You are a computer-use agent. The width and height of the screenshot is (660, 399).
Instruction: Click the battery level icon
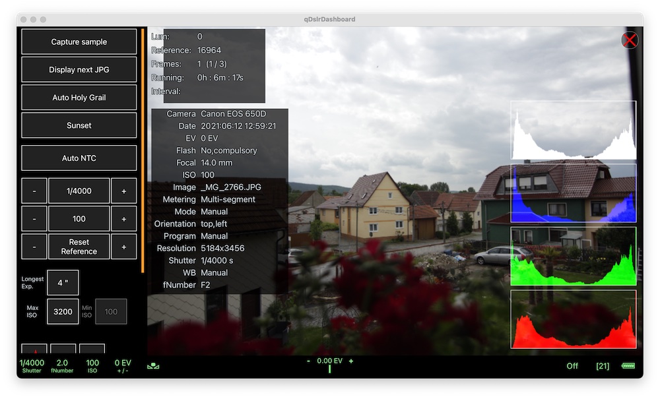tap(627, 366)
